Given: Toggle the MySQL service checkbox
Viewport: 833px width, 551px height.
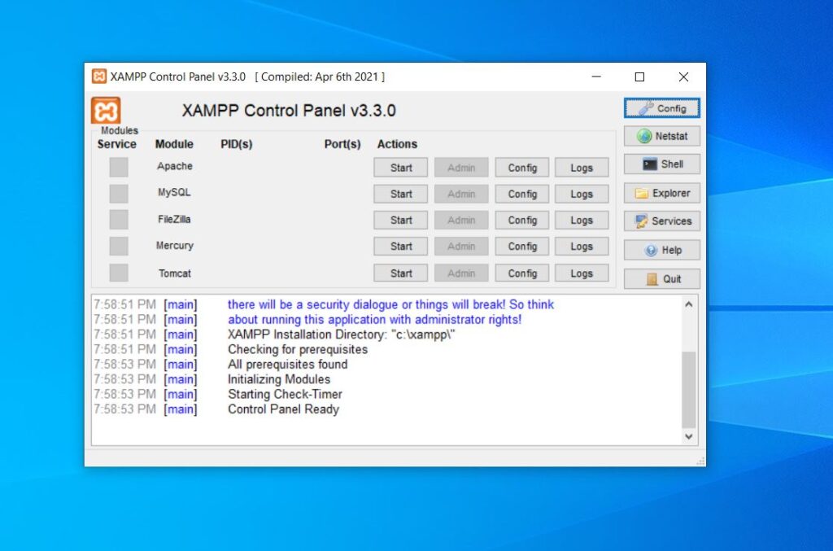Looking at the screenshot, I should point(119,194).
